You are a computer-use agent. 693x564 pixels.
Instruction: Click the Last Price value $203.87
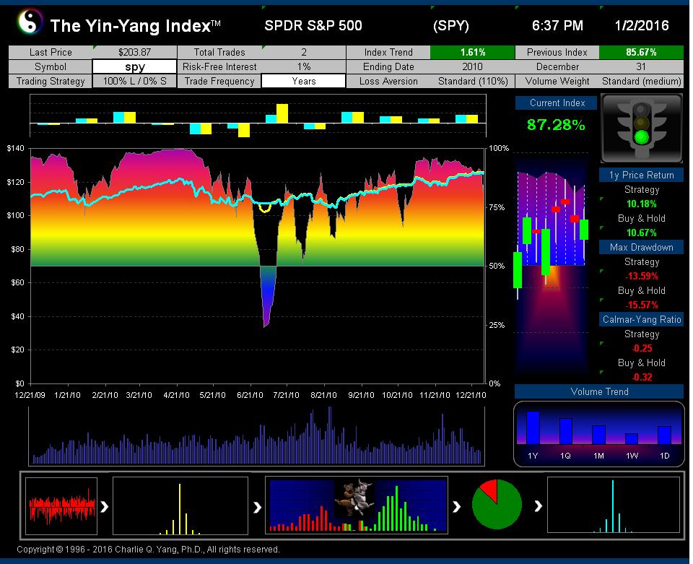coord(135,52)
